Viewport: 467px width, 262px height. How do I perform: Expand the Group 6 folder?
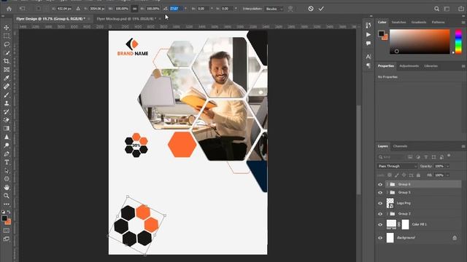(x=387, y=184)
